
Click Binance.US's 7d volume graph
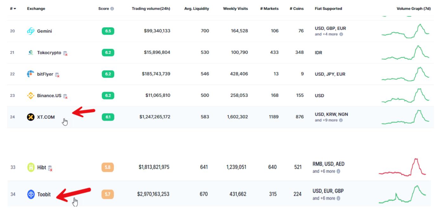tap(405, 95)
